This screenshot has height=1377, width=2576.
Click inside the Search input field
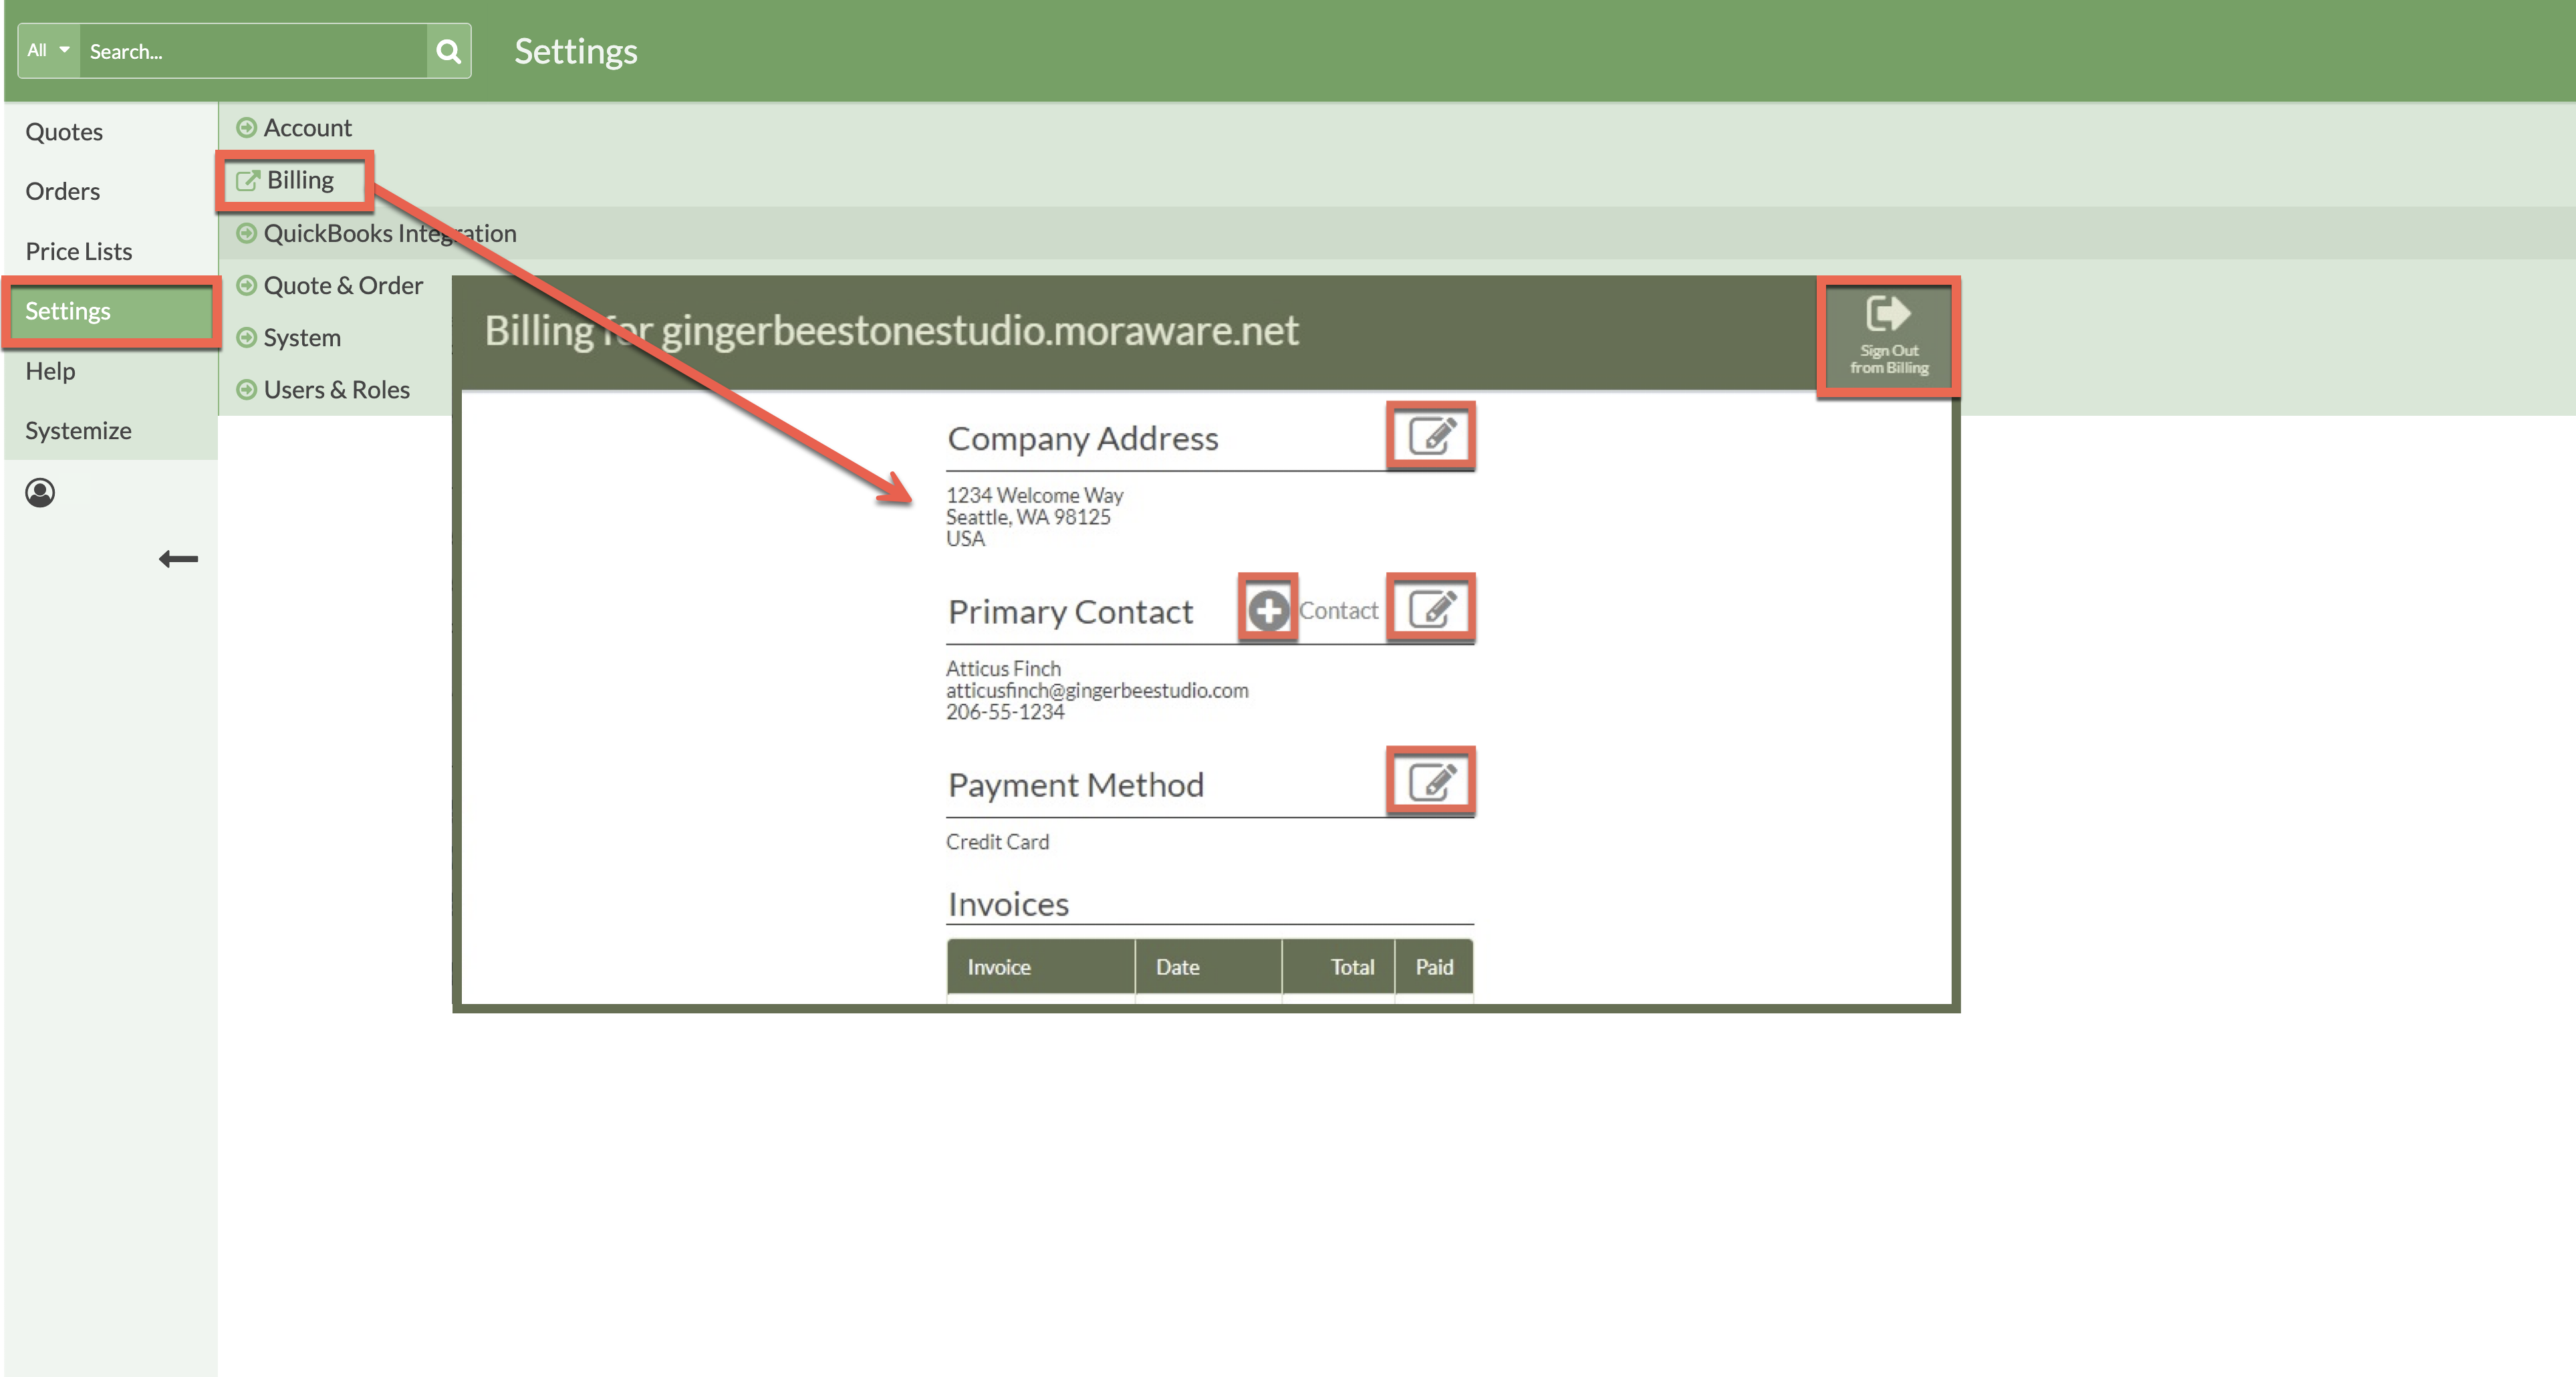(250, 51)
